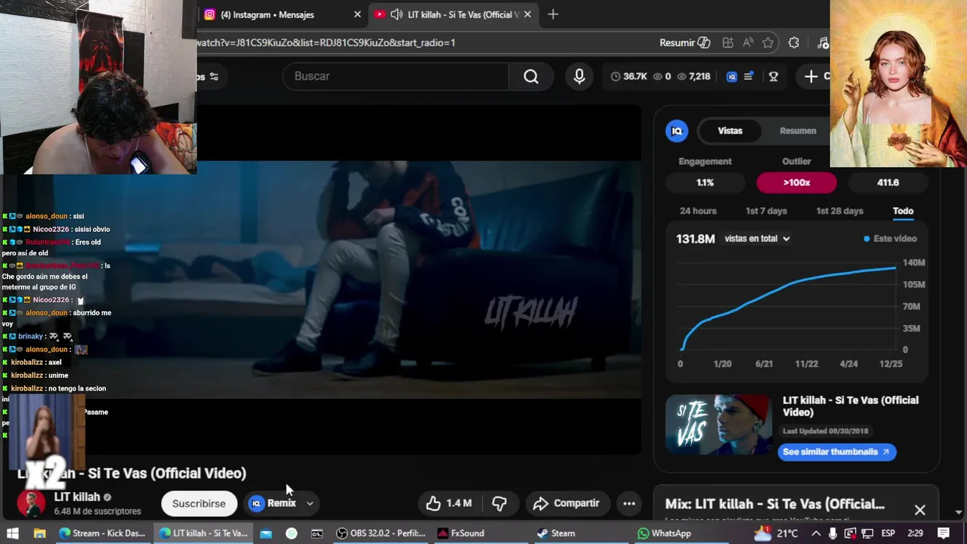Click the browser address bar URL
The height and width of the screenshot is (544, 967).
coord(325,42)
